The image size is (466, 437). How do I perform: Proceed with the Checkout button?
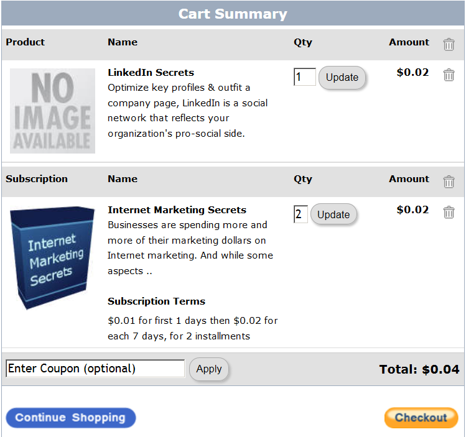[421, 418]
